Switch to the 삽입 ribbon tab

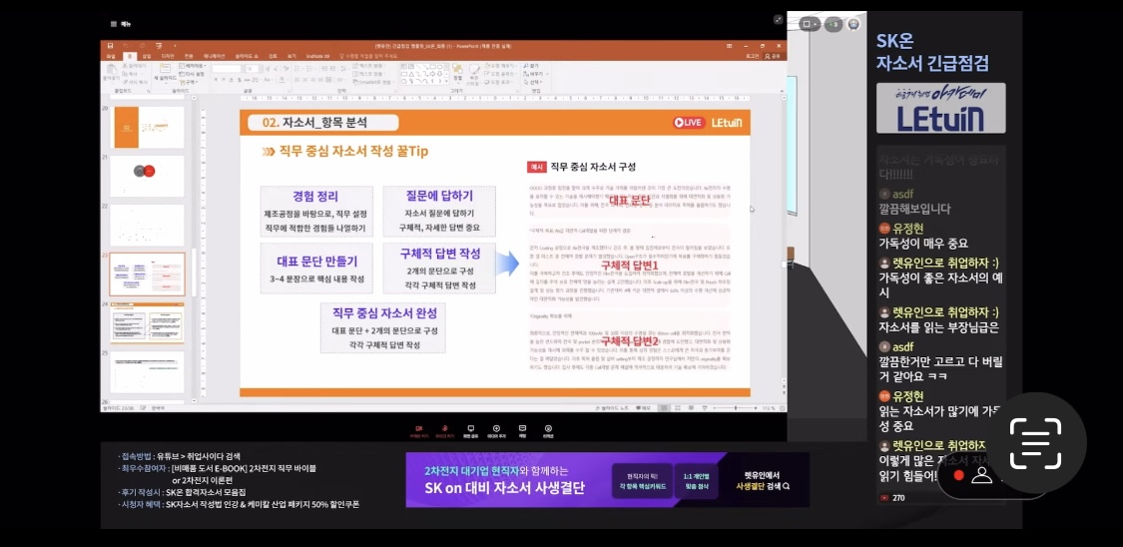[146, 56]
